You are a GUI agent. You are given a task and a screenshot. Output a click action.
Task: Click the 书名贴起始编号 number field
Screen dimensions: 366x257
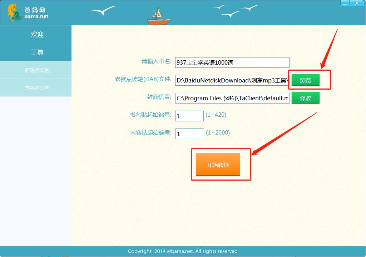point(189,116)
